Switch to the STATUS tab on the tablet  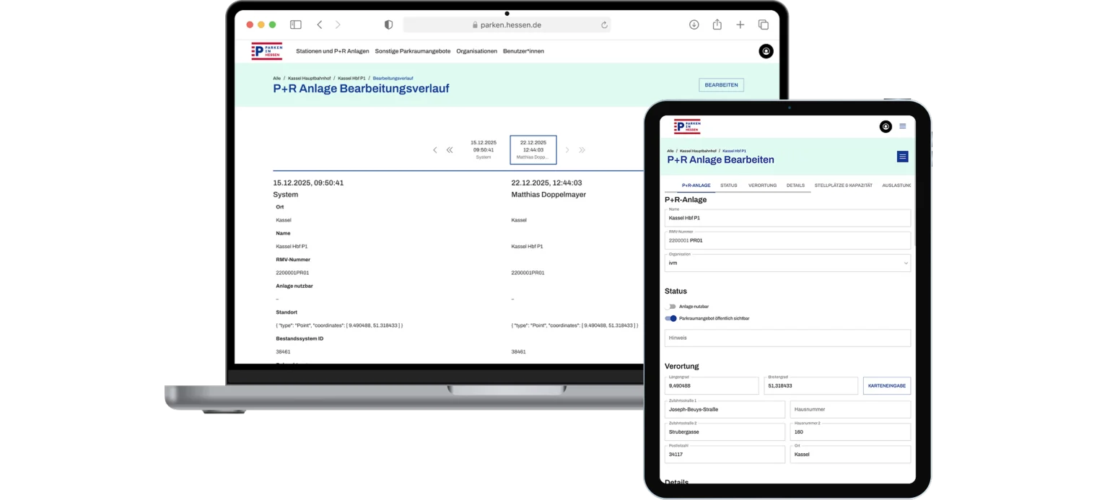pyautogui.click(x=729, y=185)
